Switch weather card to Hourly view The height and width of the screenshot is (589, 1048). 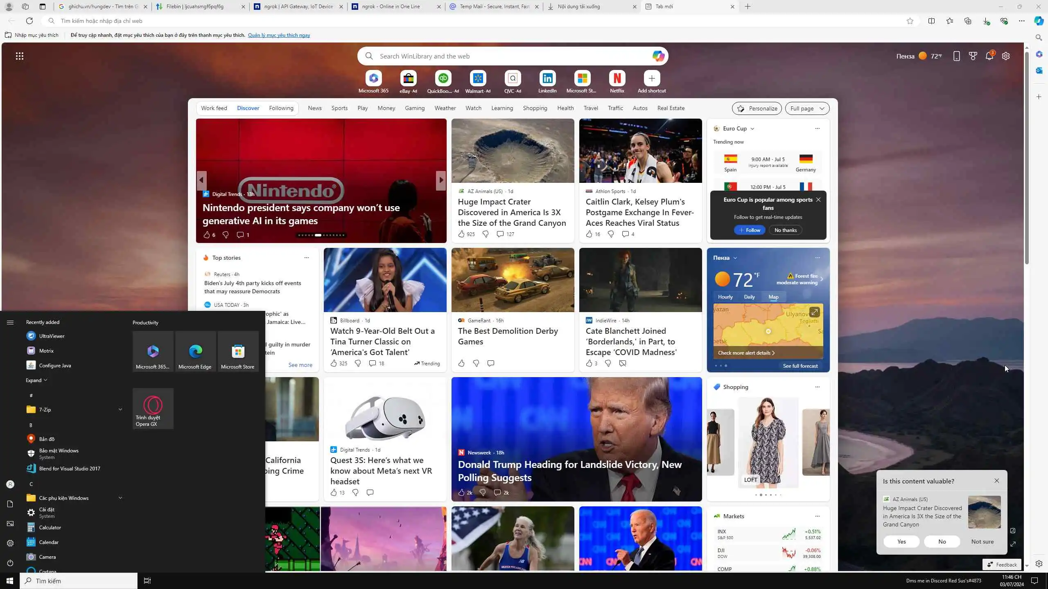(x=725, y=297)
